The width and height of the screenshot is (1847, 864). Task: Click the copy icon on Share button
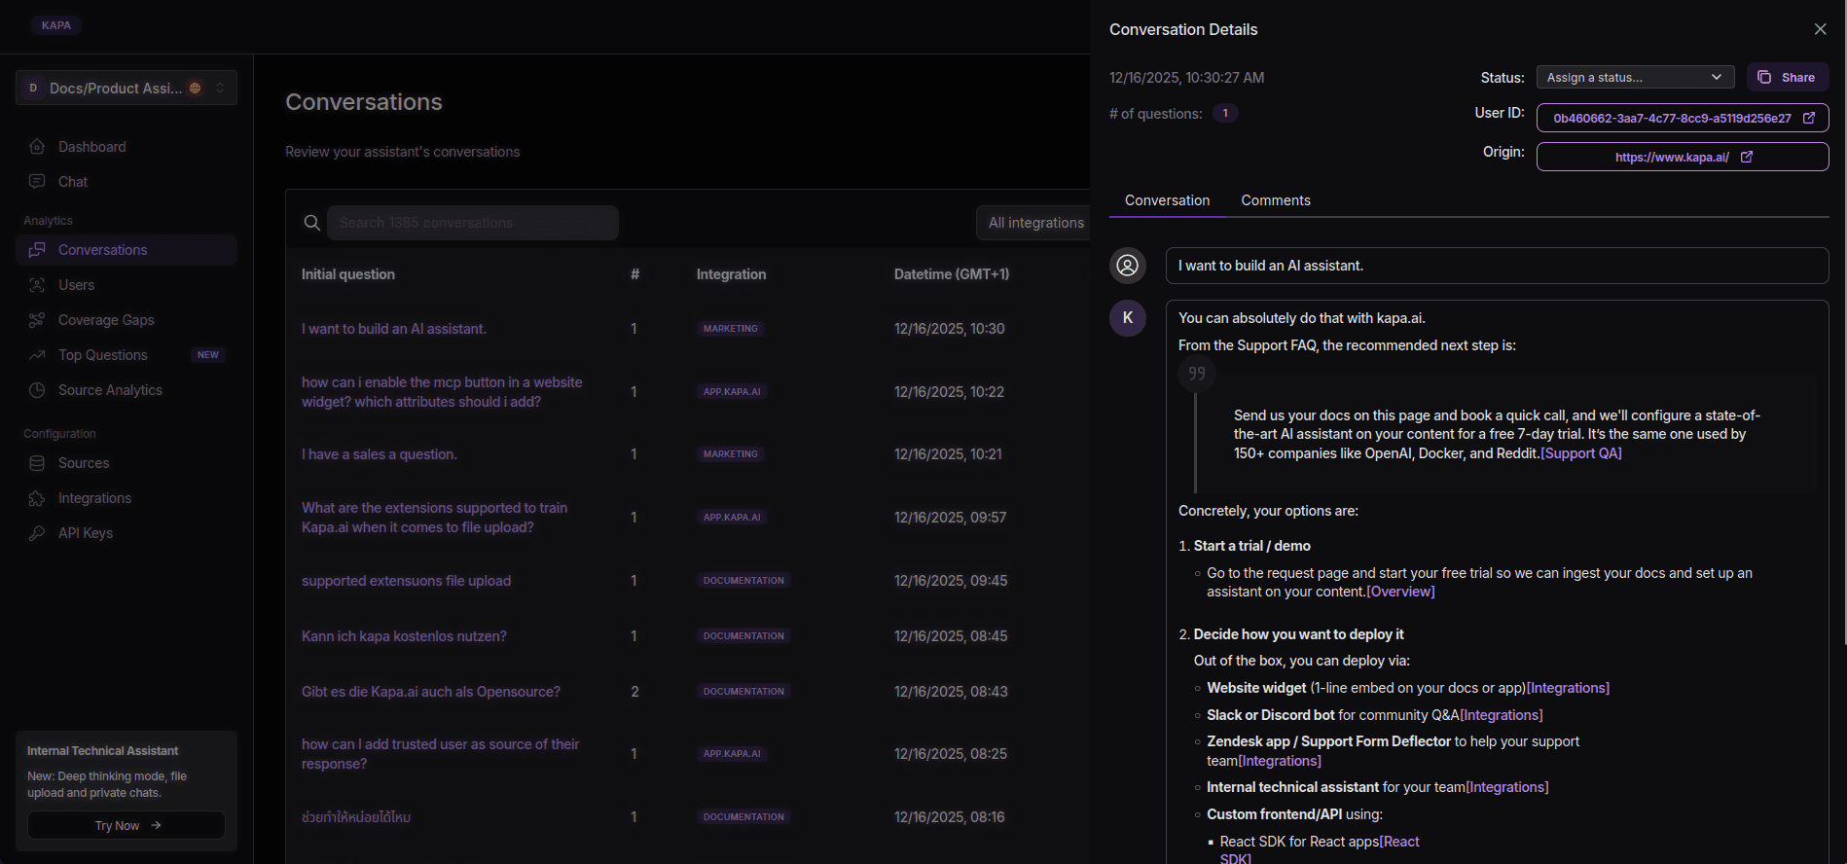(1764, 77)
